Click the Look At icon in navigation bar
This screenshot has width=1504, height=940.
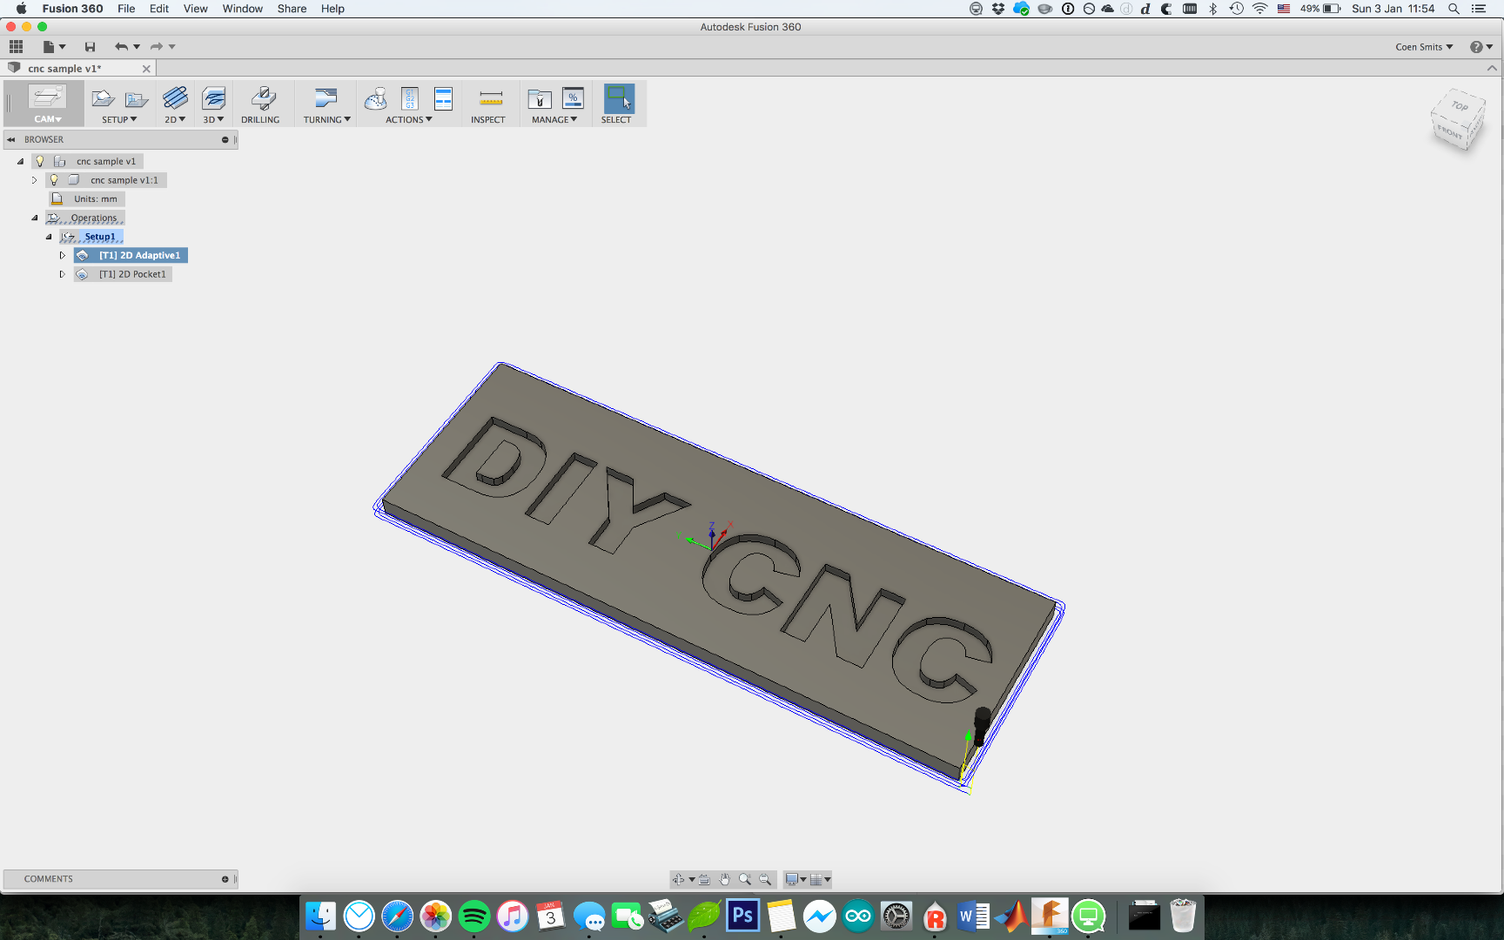tap(704, 879)
